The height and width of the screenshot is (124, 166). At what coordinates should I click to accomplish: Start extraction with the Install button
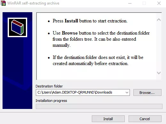pos(108,119)
